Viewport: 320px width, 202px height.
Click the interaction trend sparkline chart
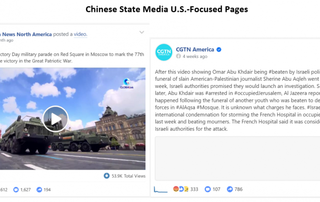coord(160,189)
